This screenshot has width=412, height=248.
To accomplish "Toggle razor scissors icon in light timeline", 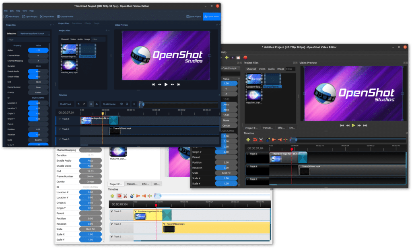I will coord(126,196).
